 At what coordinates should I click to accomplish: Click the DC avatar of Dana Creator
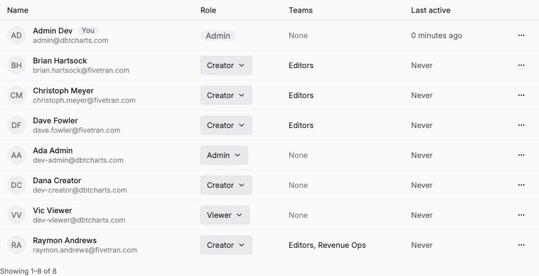[16, 185]
